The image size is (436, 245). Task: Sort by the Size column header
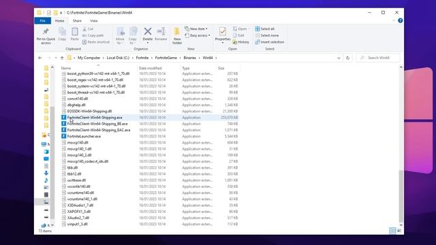(x=221, y=68)
